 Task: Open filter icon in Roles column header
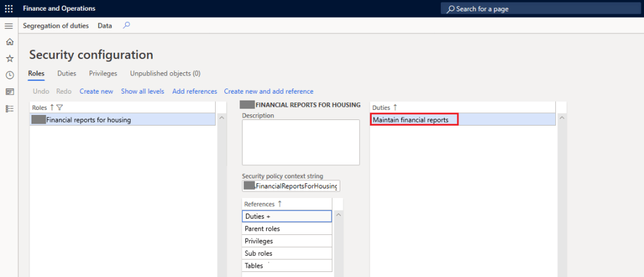pos(59,107)
